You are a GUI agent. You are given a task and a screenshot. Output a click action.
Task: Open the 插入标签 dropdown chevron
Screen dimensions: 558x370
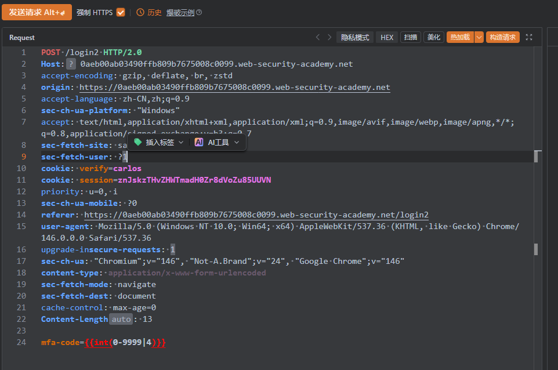click(181, 142)
